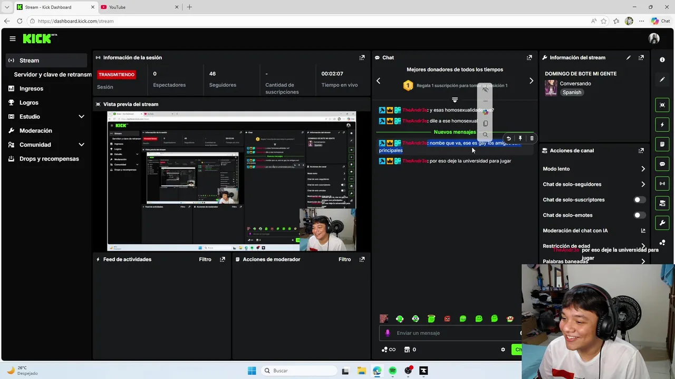This screenshot has height=379, width=675.
Task: Delete the highlighted chat message with trash icon
Action: coord(532,138)
